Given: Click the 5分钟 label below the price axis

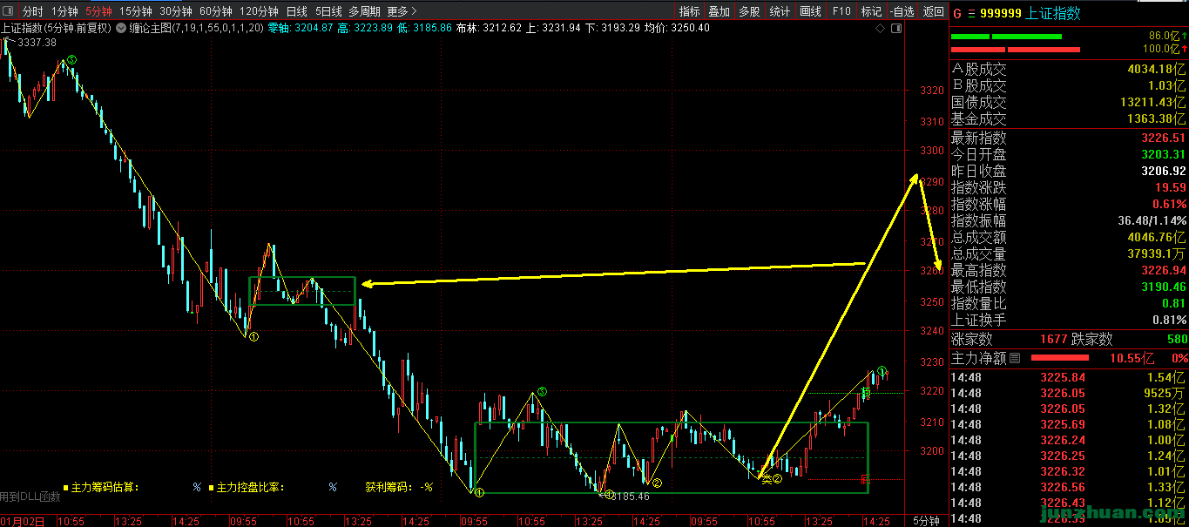Looking at the screenshot, I should [926, 520].
